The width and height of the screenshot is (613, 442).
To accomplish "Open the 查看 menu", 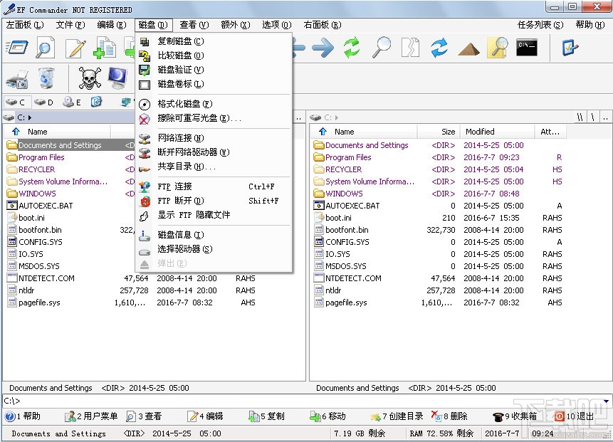I will pos(191,23).
